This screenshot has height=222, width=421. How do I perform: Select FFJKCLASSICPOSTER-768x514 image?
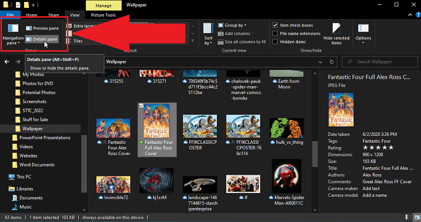(243, 127)
